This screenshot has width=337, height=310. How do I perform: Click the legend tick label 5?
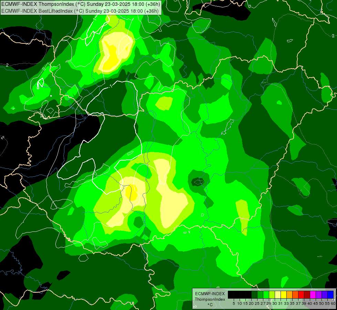(234, 303)
